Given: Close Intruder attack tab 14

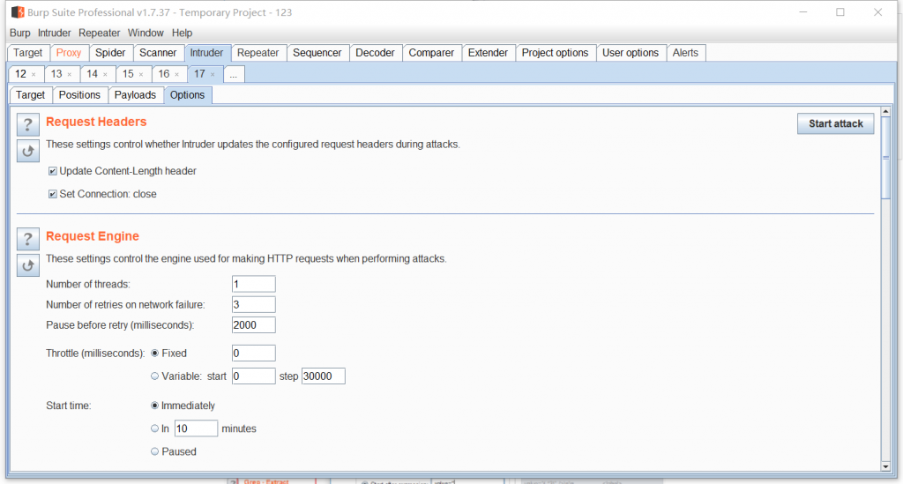Looking at the screenshot, I should [105, 75].
